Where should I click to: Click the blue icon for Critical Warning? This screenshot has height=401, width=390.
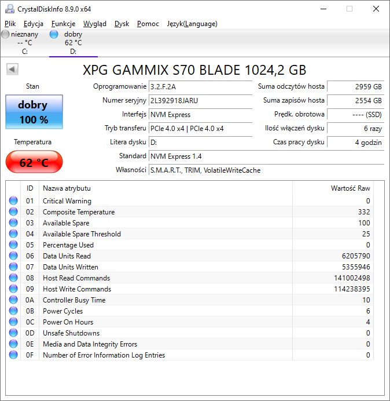(x=13, y=200)
